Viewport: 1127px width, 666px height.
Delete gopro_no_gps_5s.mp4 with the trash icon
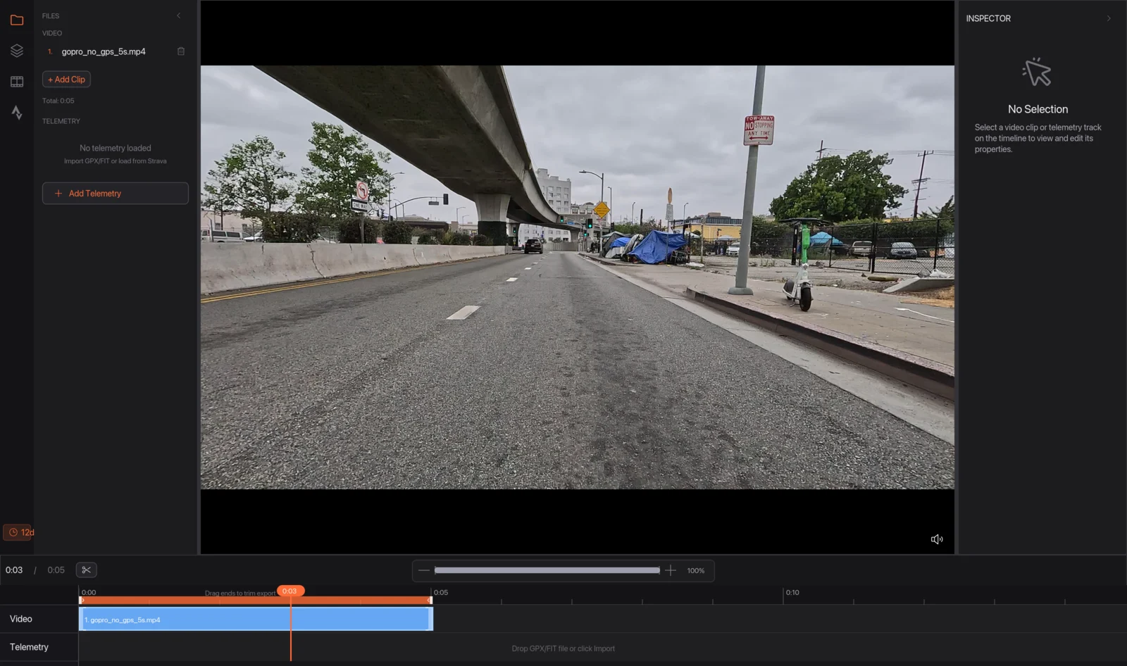click(181, 51)
